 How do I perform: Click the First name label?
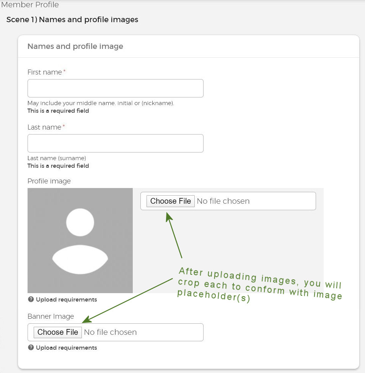pos(45,72)
